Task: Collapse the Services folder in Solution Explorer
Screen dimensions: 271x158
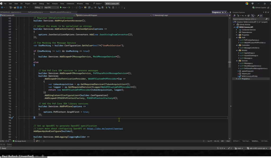Action: pos(237,61)
